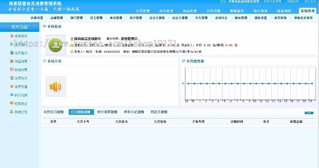Click 所属店铺 column header
This screenshot has height=168, width=319.
(296, 122)
